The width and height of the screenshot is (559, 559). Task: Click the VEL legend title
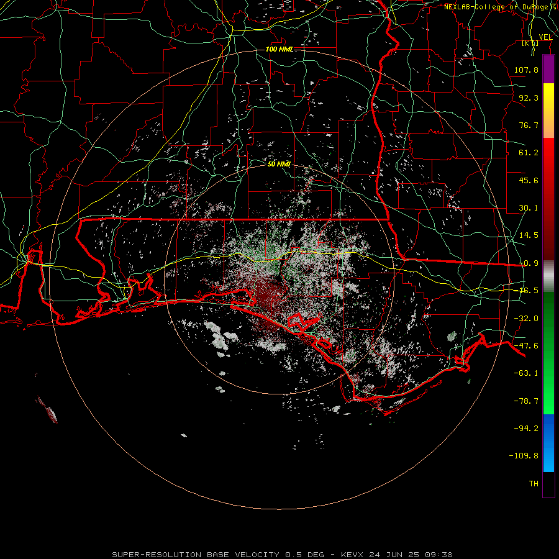click(x=545, y=37)
